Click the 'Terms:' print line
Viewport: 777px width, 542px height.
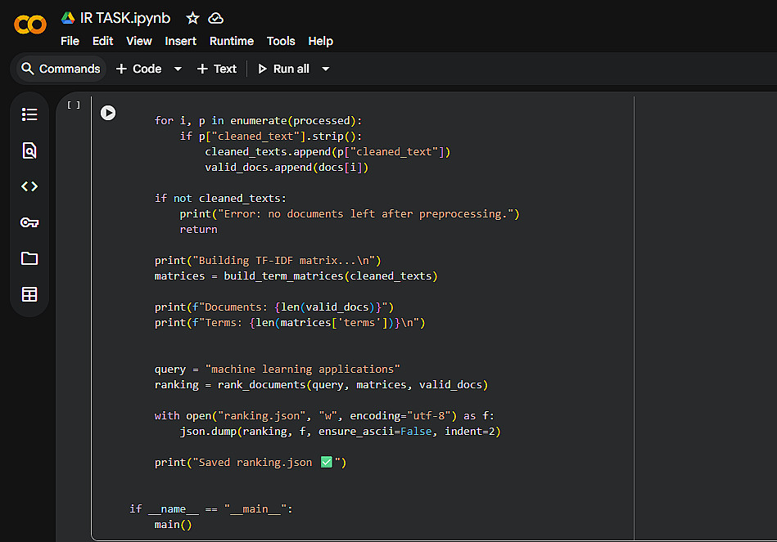(290, 323)
